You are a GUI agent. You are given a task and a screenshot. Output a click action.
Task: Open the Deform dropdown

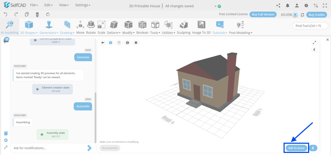(x=114, y=28)
